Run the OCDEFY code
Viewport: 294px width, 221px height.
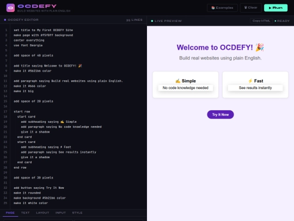click(275, 8)
